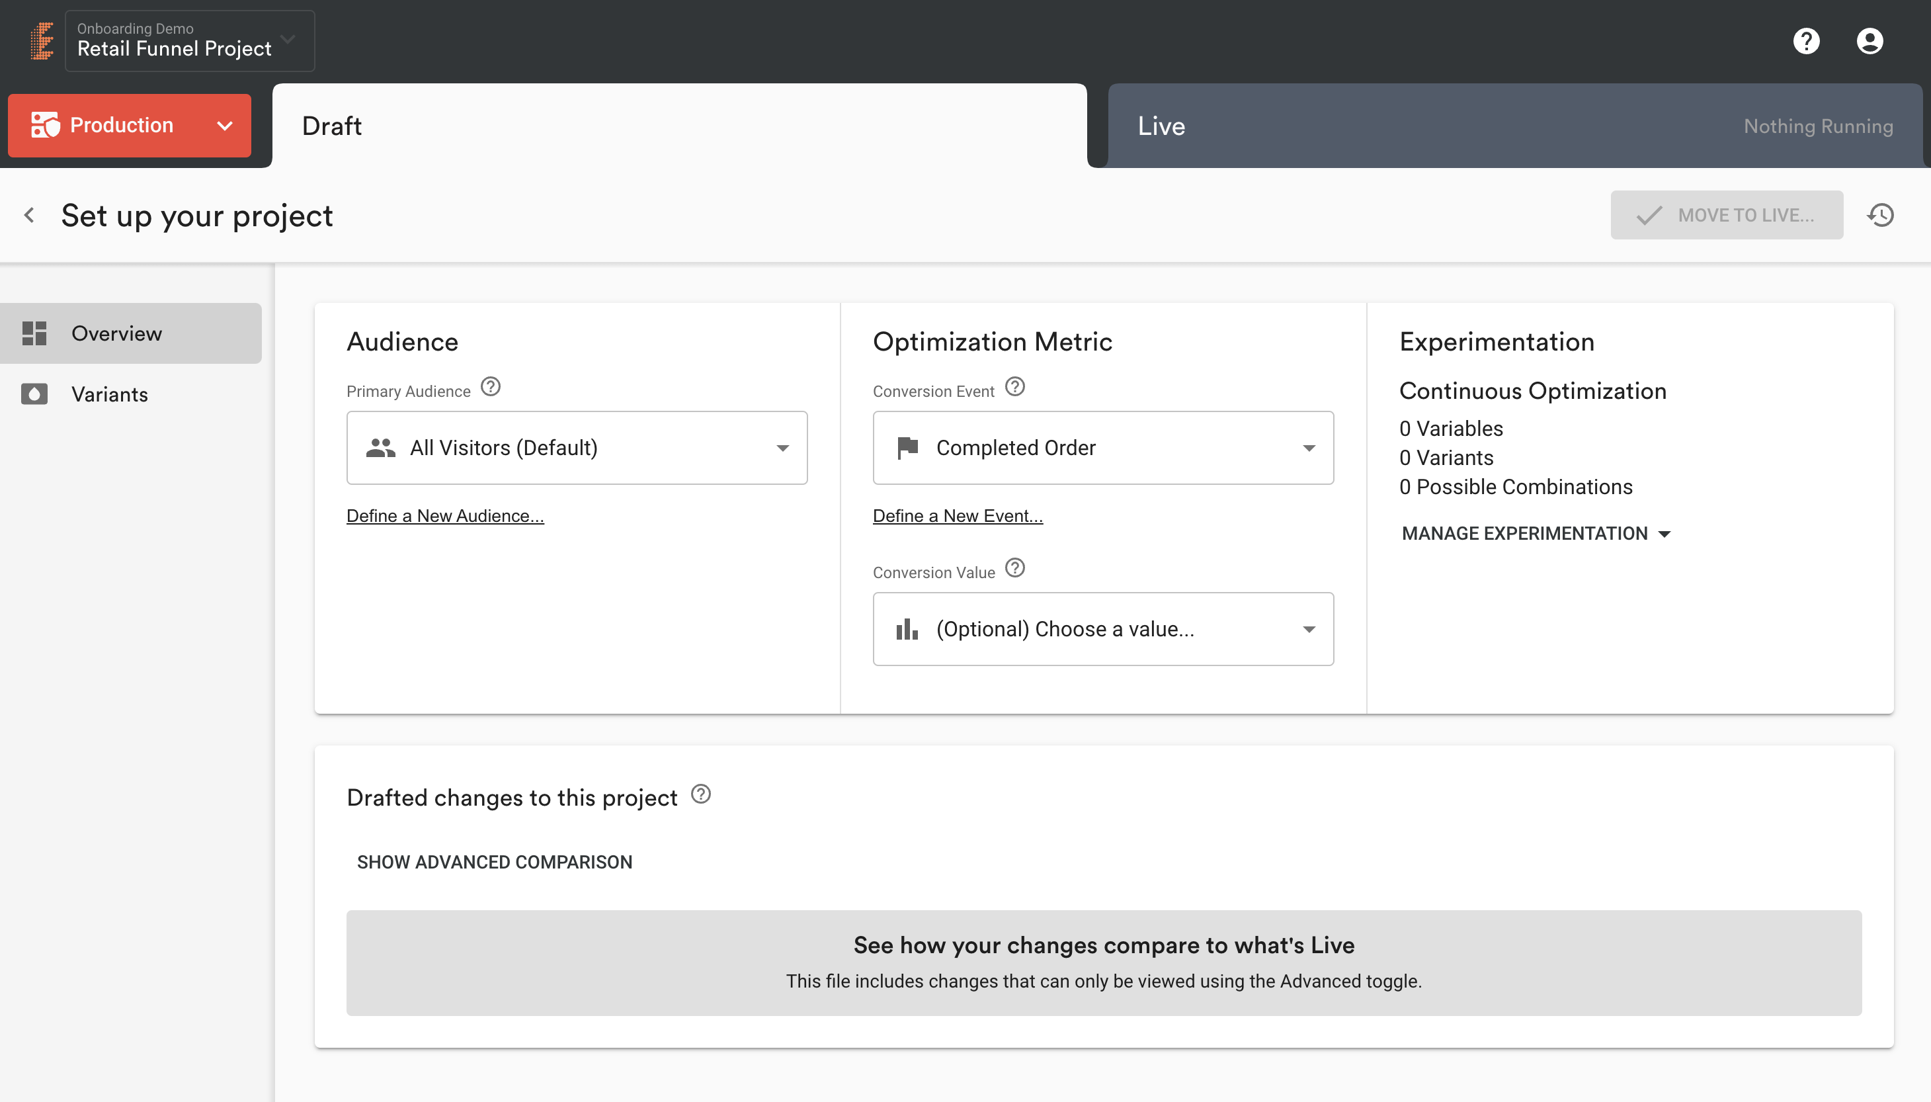Image resolution: width=1931 pixels, height=1102 pixels.
Task: Click the people icon in audience selector
Action: tap(381, 447)
